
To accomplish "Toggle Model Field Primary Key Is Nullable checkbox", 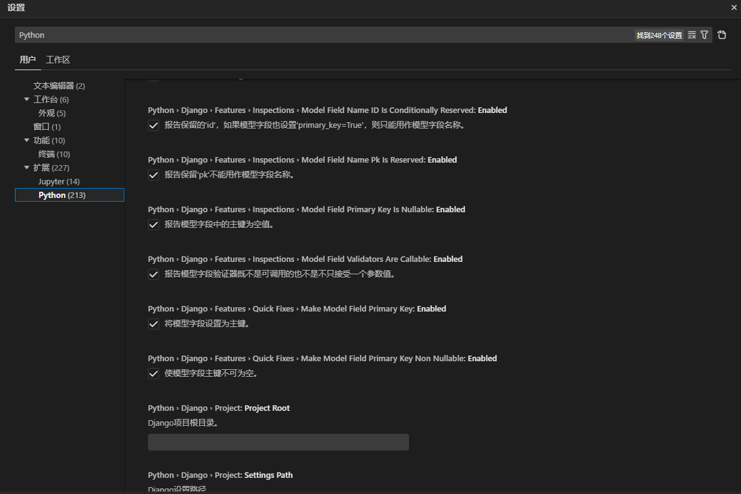I will click(x=154, y=225).
